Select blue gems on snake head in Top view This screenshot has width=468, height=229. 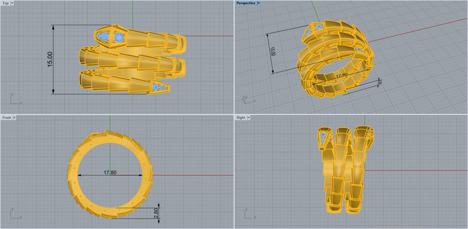point(110,37)
